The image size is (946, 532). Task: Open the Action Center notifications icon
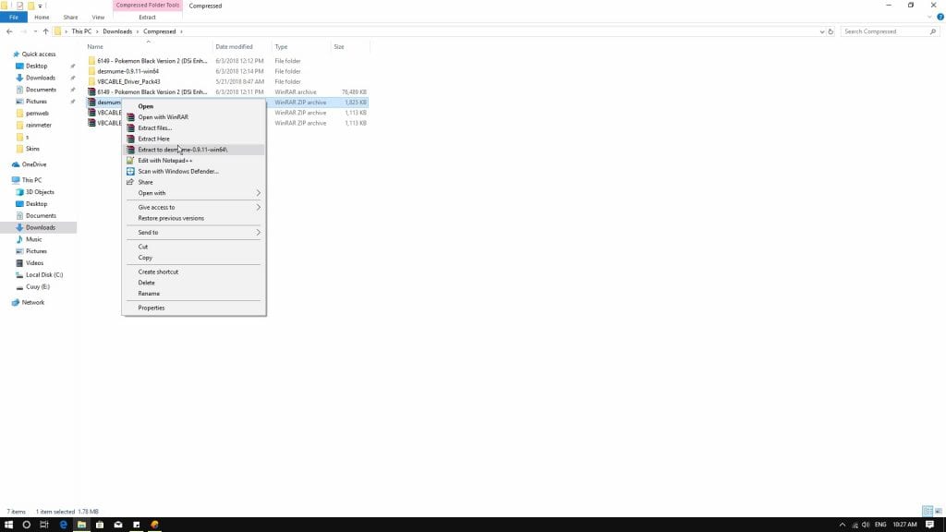point(929,525)
